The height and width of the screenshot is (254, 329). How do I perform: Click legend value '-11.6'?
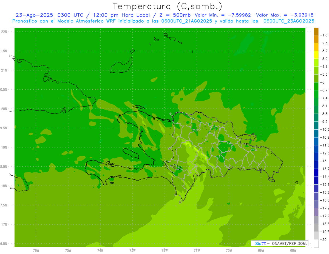coord(325,145)
